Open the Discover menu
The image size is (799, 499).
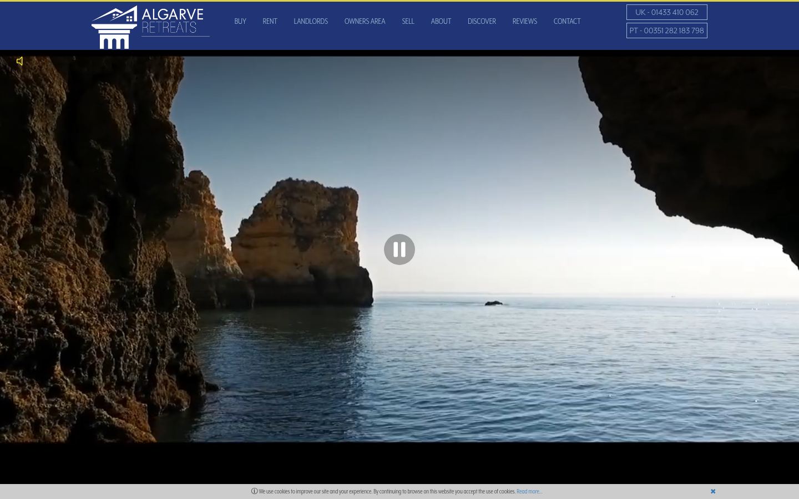(482, 21)
